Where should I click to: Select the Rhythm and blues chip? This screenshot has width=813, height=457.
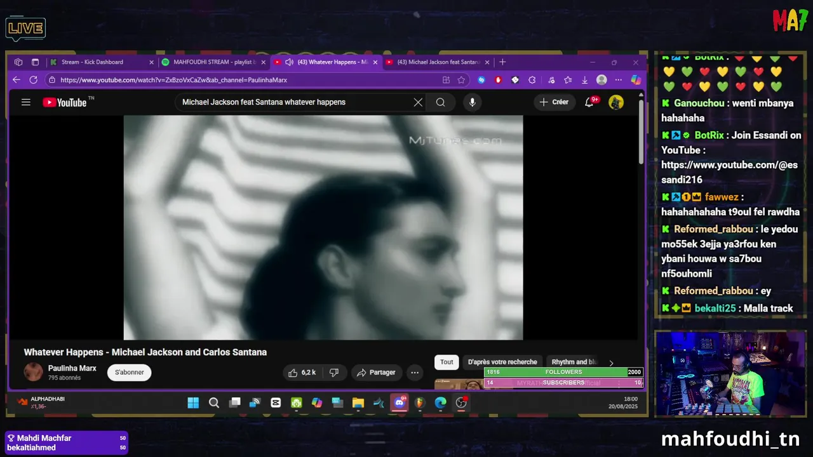tap(574, 362)
